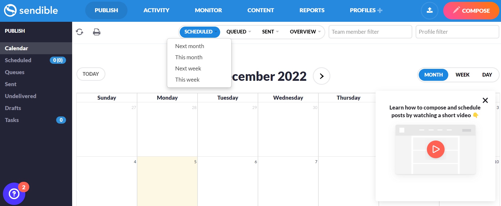Expand the Queued dropdown
501x206 pixels.
[239, 32]
